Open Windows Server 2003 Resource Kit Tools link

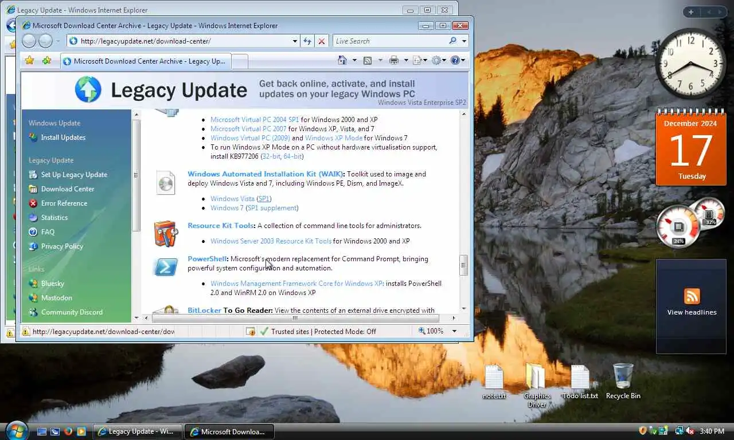[x=271, y=241]
